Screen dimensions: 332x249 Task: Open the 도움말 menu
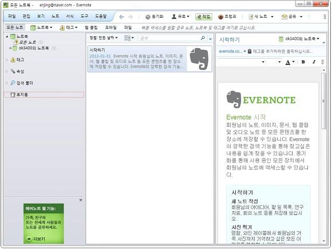[x=101, y=16]
